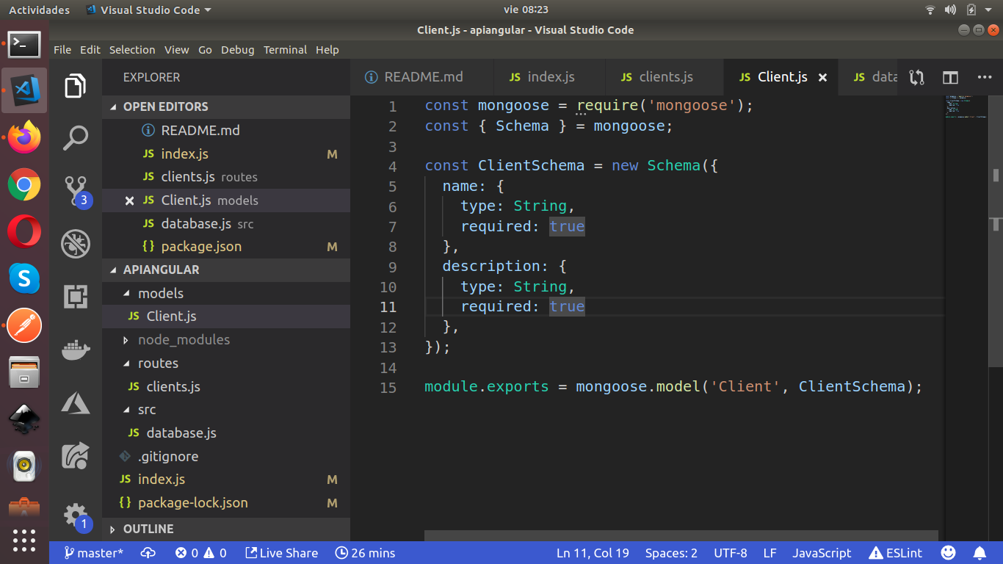The image size is (1003, 564).
Task: Collapse the Open Editors section
Action: (x=226, y=106)
